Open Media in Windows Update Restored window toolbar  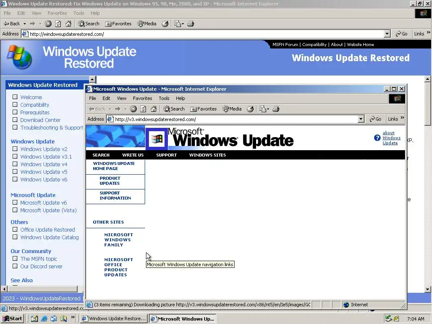pos(147,24)
